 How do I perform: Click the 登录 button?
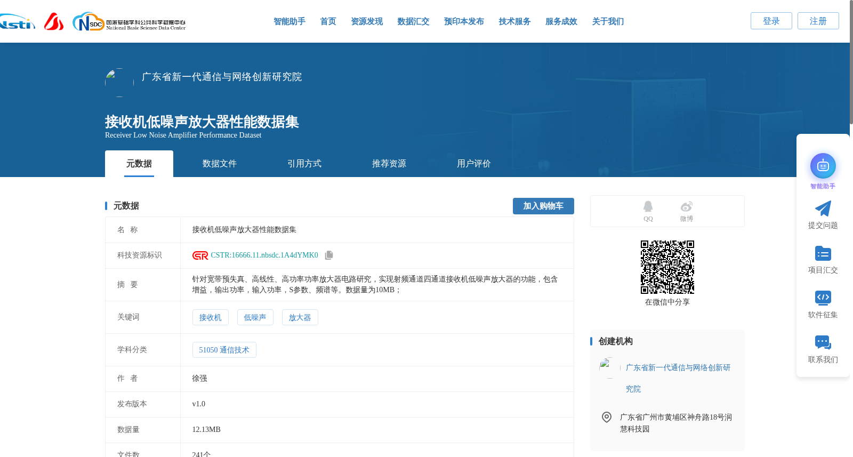pyautogui.click(x=771, y=21)
